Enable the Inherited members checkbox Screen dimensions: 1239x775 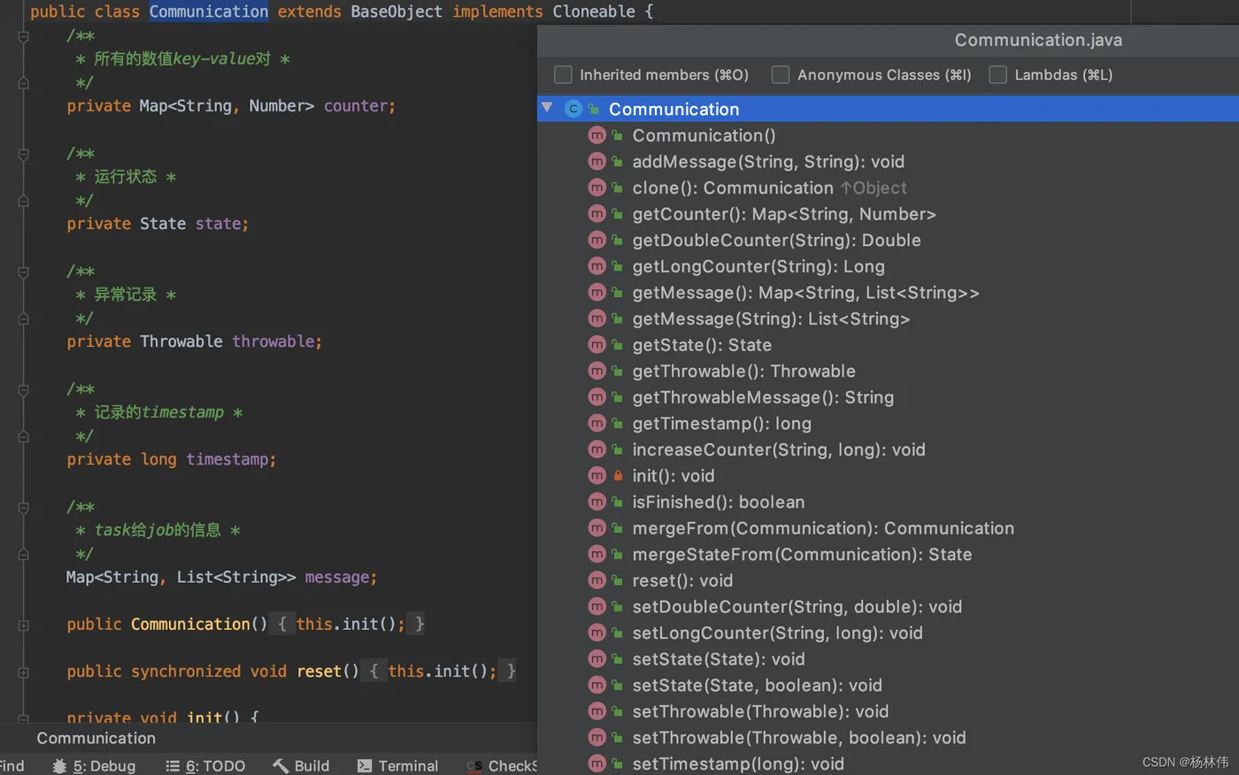pyautogui.click(x=563, y=75)
